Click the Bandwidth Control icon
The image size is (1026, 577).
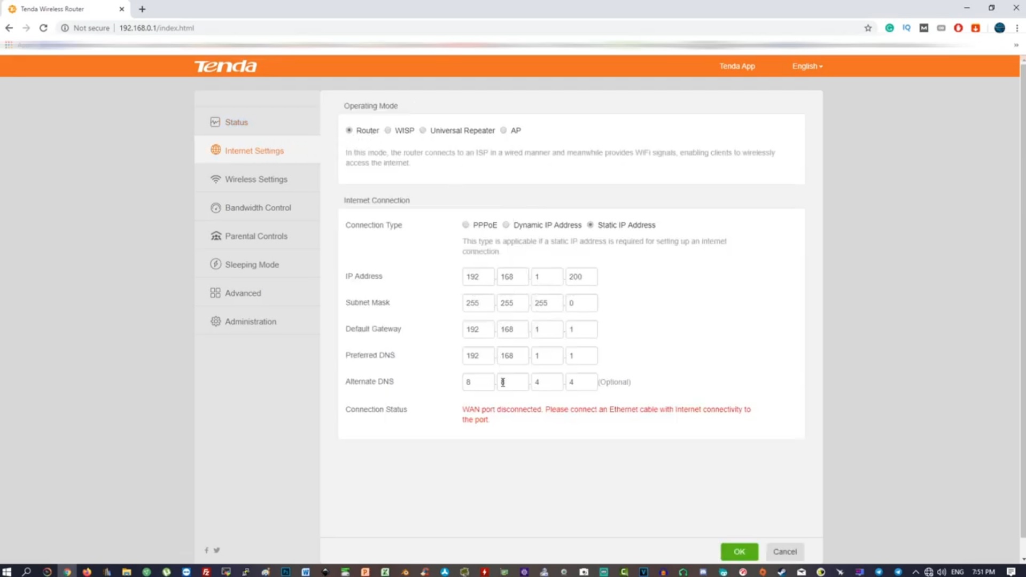coord(215,207)
